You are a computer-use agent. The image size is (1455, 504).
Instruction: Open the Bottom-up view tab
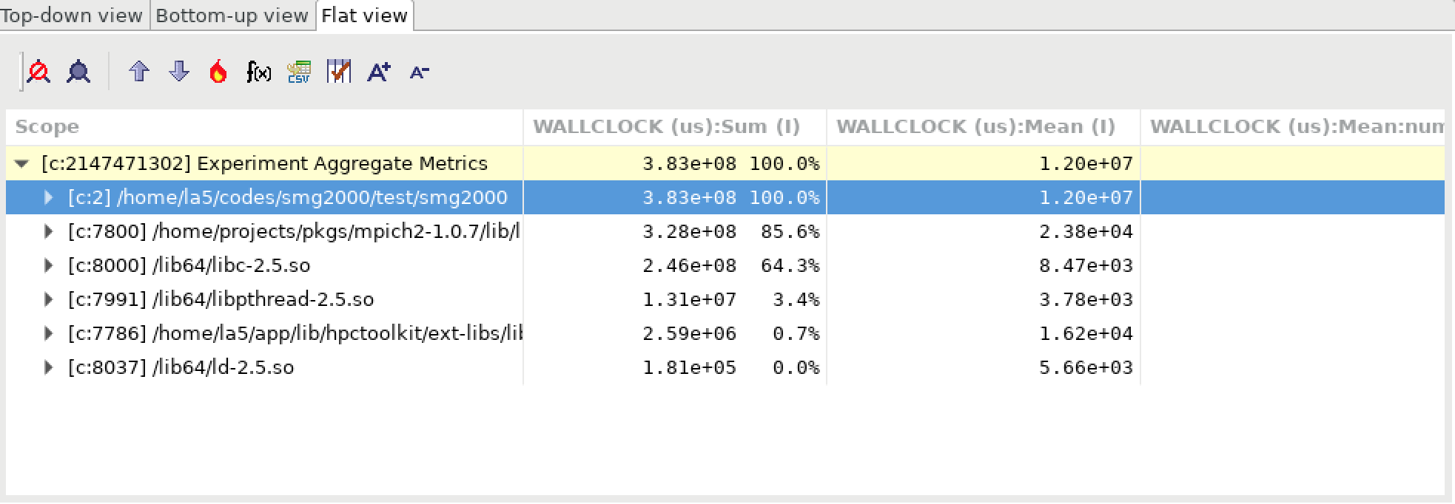tap(232, 15)
